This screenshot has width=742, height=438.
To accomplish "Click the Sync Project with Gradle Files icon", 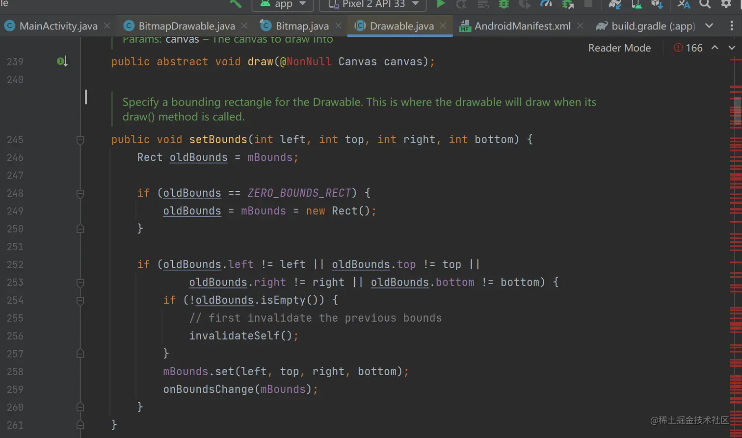I will coord(615,4).
